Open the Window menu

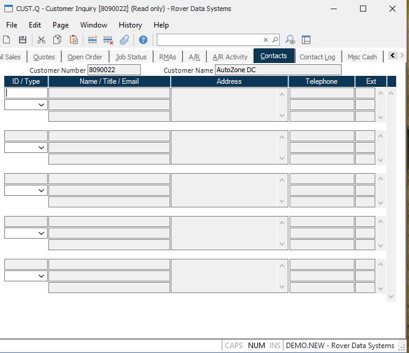point(93,25)
